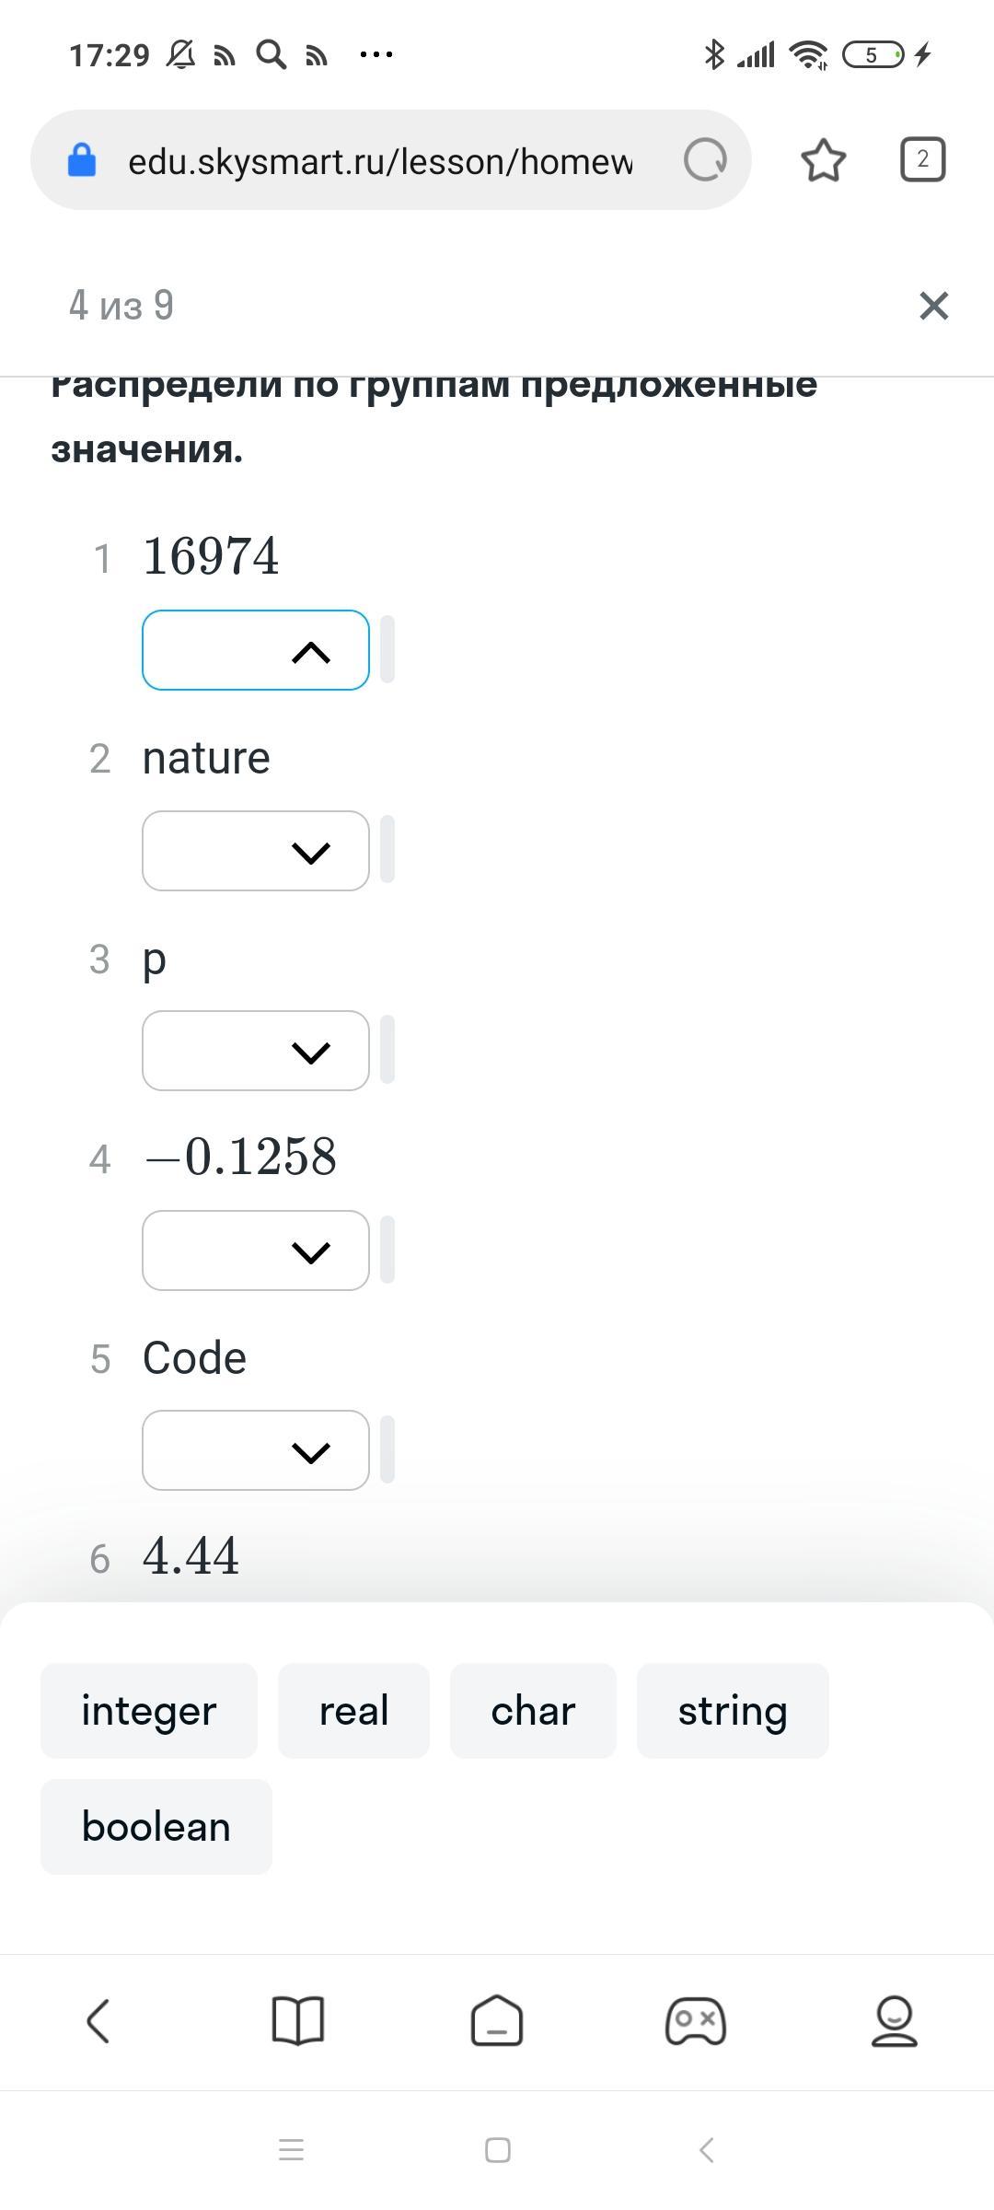Select the string option

coord(733,1711)
